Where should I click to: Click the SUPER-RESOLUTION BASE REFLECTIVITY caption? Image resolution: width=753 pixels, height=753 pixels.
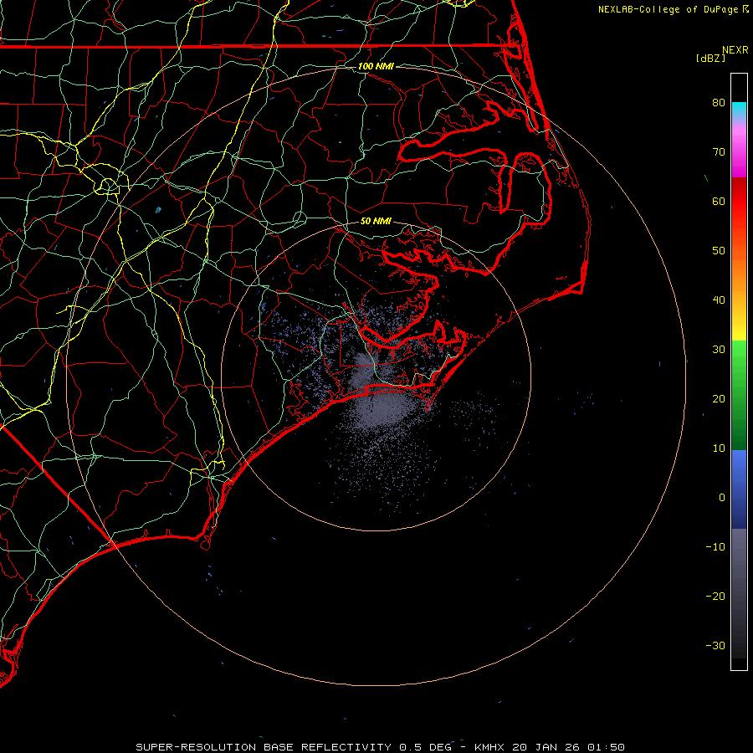[264, 747]
